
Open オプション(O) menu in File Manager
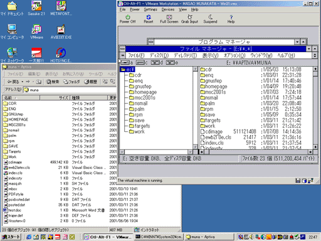click(234, 55)
